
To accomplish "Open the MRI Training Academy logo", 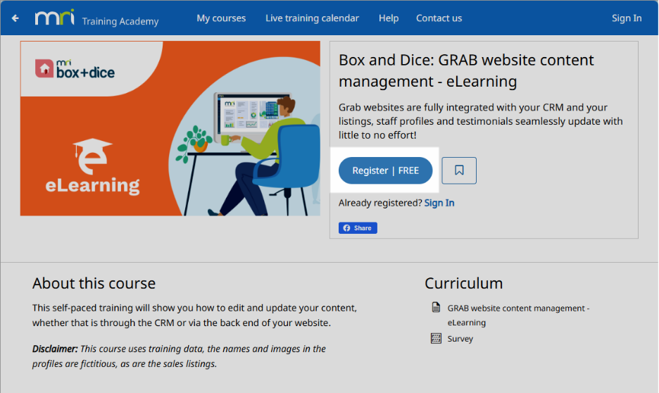I will click(96, 18).
